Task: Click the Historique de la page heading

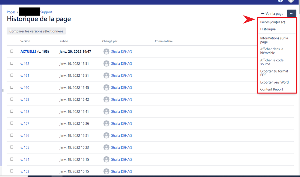Action: pos(39,19)
